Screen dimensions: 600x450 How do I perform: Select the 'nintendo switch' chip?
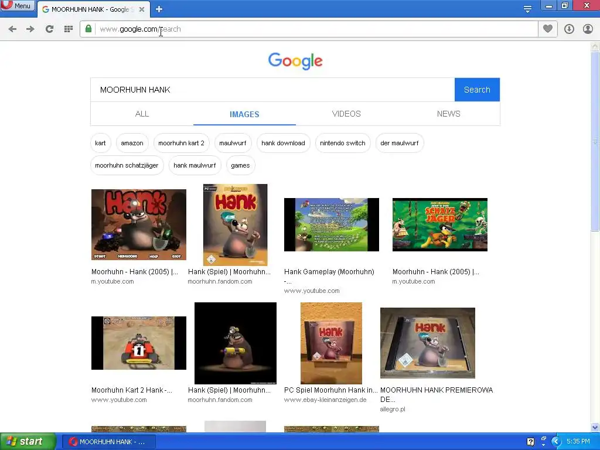[342, 143]
